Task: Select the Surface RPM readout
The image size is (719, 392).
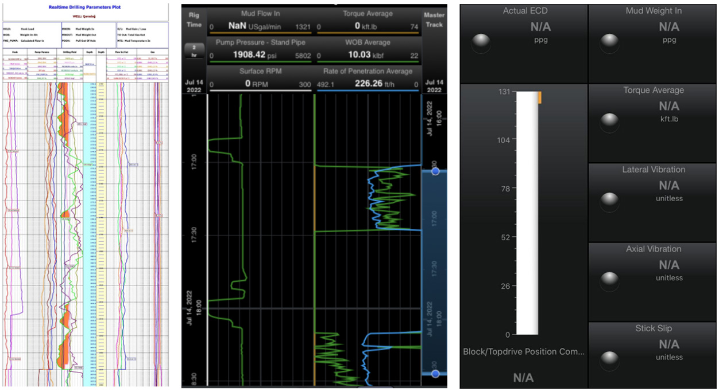Action: [x=261, y=79]
